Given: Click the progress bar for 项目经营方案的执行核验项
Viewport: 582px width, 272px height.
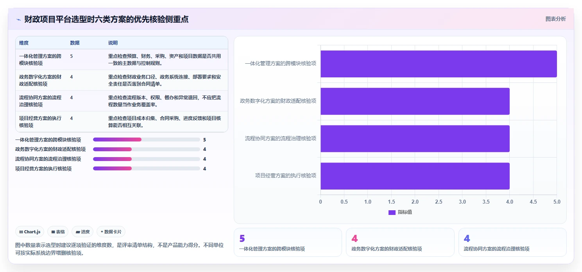Looking at the screenshot, I should click(147, 169).
